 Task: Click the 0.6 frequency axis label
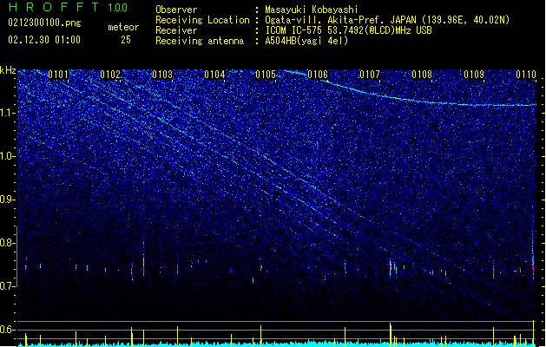tap(7, 330)
